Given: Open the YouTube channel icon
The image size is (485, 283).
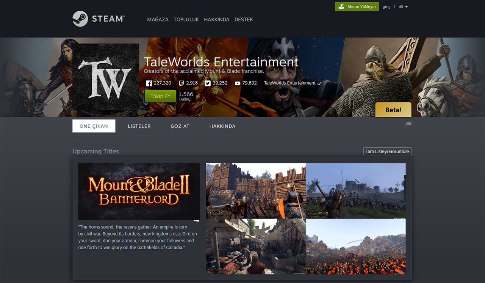Looking at the screenshot, I should (x=237, y=83).
